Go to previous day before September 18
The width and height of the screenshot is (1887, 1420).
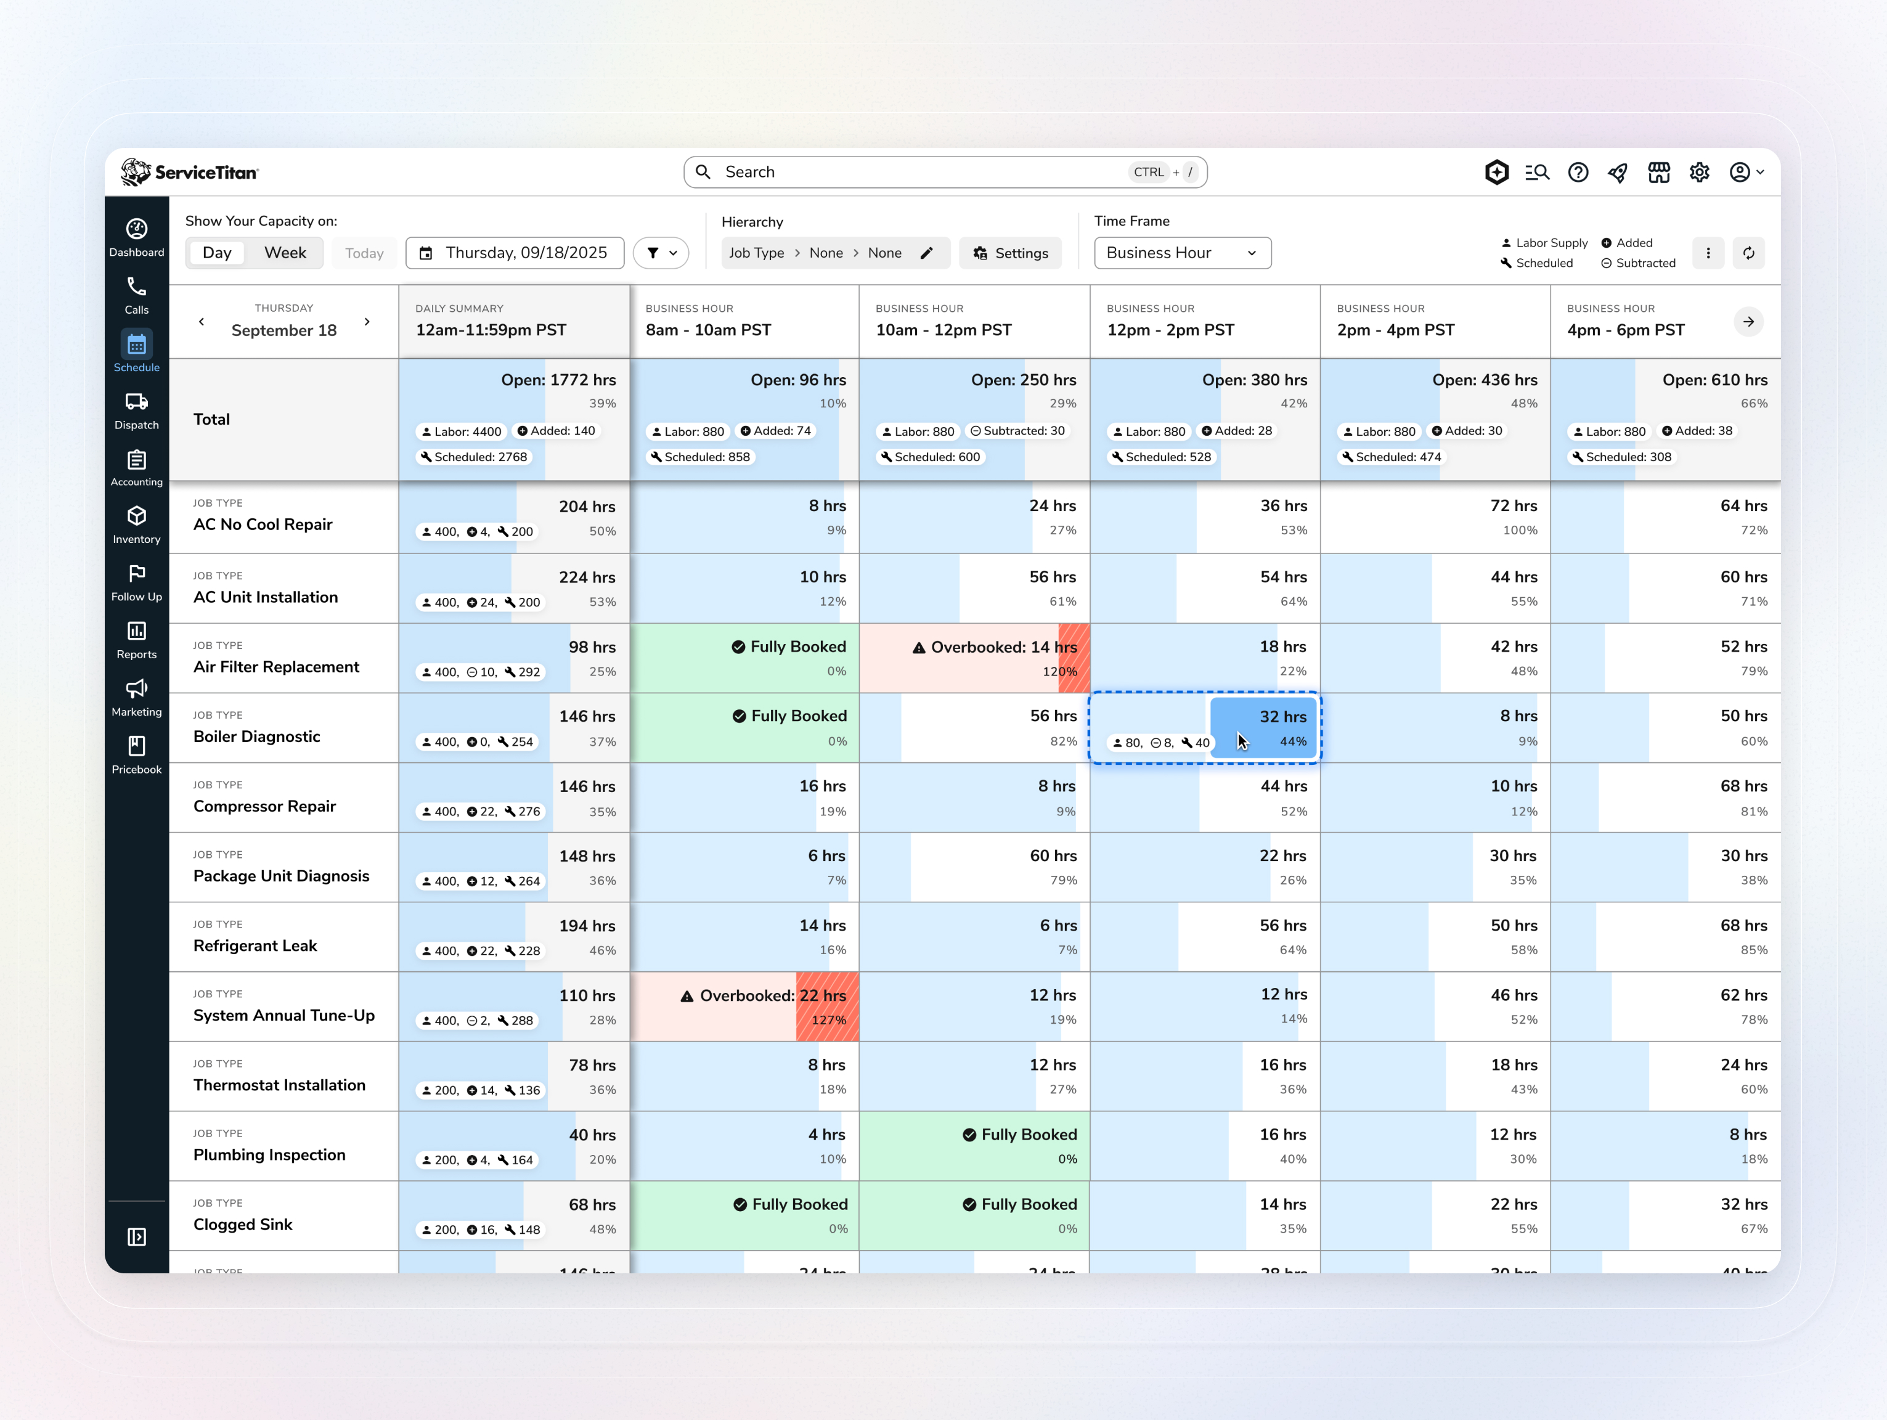tap(202, 322)
